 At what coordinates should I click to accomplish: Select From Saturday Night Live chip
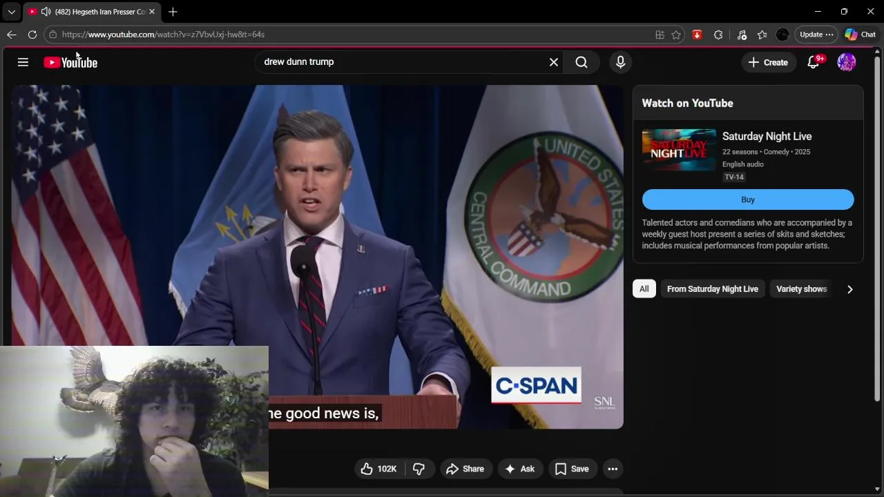click(713, 289)
